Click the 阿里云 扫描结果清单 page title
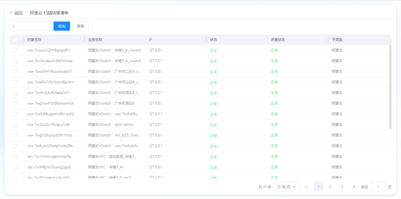 click(49, 13)
